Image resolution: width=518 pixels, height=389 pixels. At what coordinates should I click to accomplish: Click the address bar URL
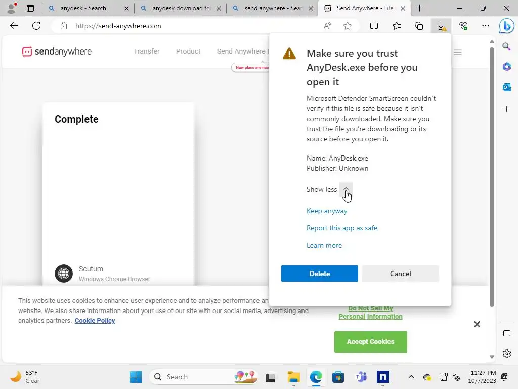(118, 26)
